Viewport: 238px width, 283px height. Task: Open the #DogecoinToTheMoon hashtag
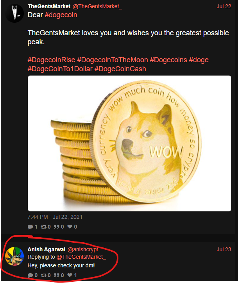pos(113,60)
